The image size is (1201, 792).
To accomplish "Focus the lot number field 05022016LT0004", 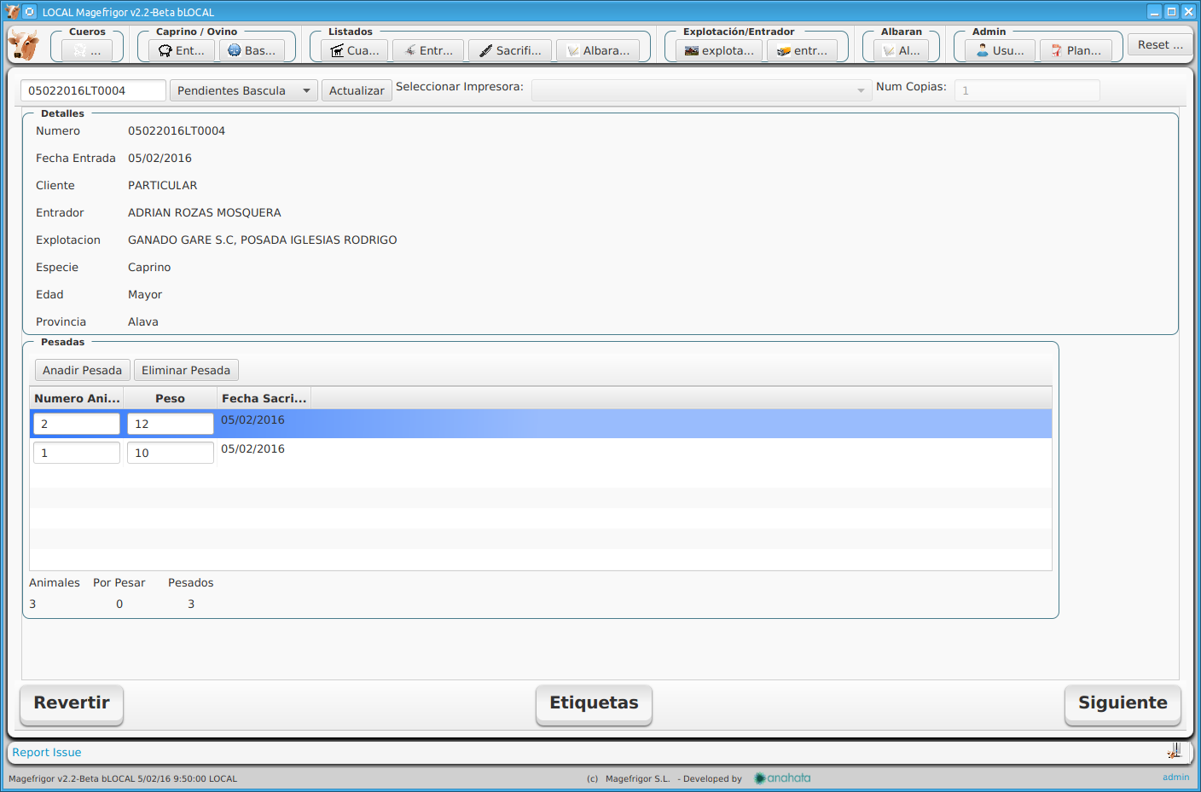I will (93, 90).
